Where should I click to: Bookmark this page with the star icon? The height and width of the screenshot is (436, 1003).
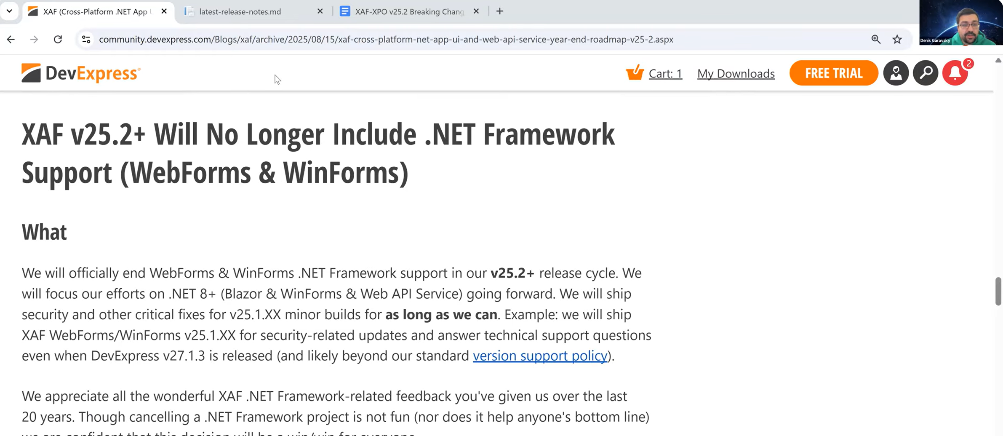pyautogui.click(x=897, y=39)
